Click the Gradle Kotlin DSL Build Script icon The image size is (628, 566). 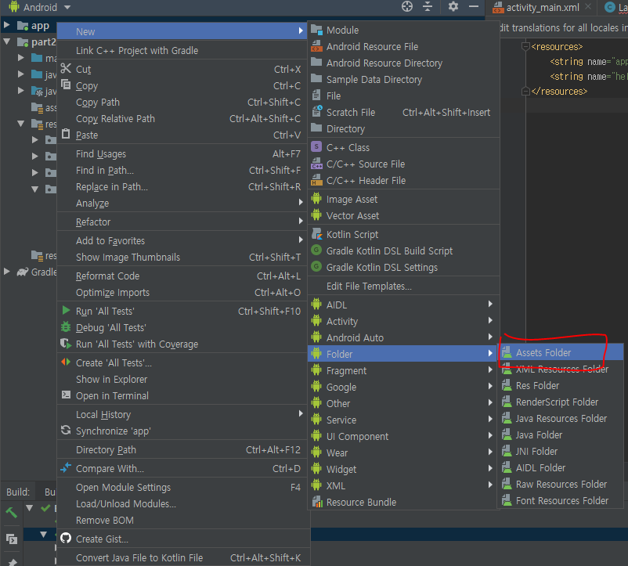pyautogui.click(x=316, y=251)
